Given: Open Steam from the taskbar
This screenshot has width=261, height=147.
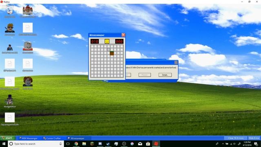Looking at the screenshot, I should click(x=108, y=144).
